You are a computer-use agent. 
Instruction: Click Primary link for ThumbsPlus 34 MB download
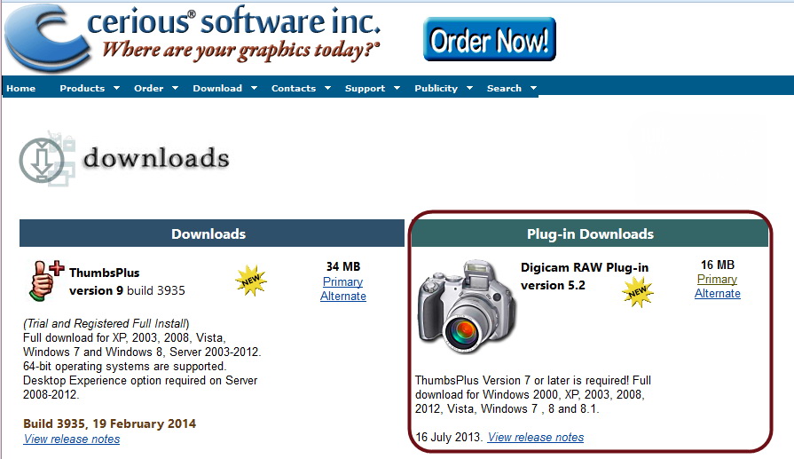tap(342, 281)
